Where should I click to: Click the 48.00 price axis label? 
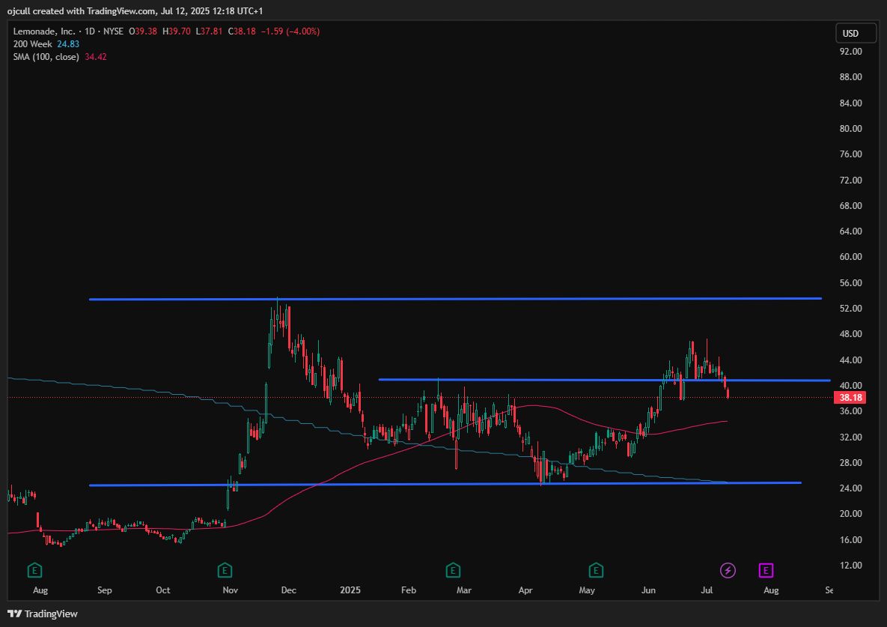click(851, 334)
